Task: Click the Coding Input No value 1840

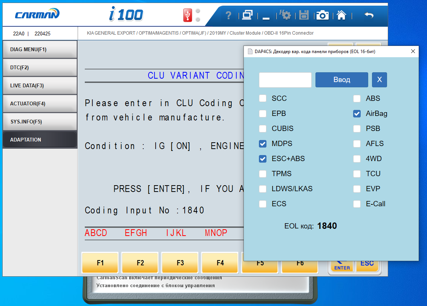Action: 193,210
